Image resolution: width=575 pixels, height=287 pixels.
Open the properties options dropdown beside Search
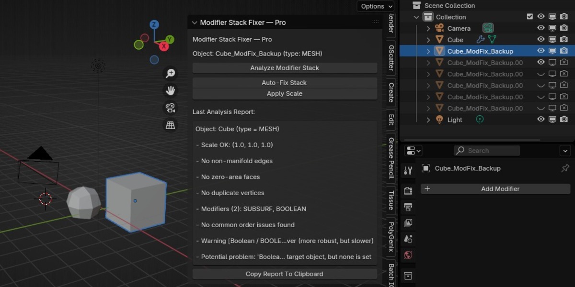565,151
